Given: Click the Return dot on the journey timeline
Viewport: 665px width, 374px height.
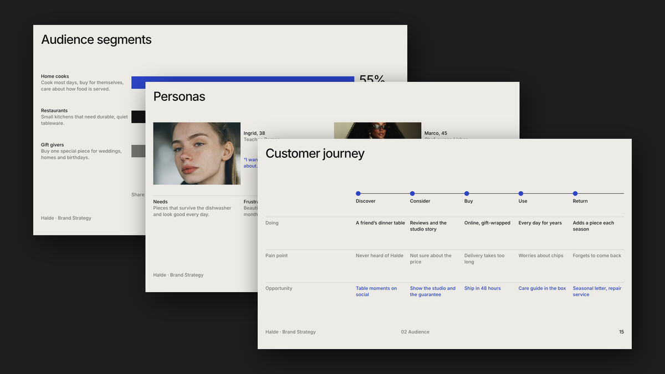Looking at the screenshot, I should 575,193.
